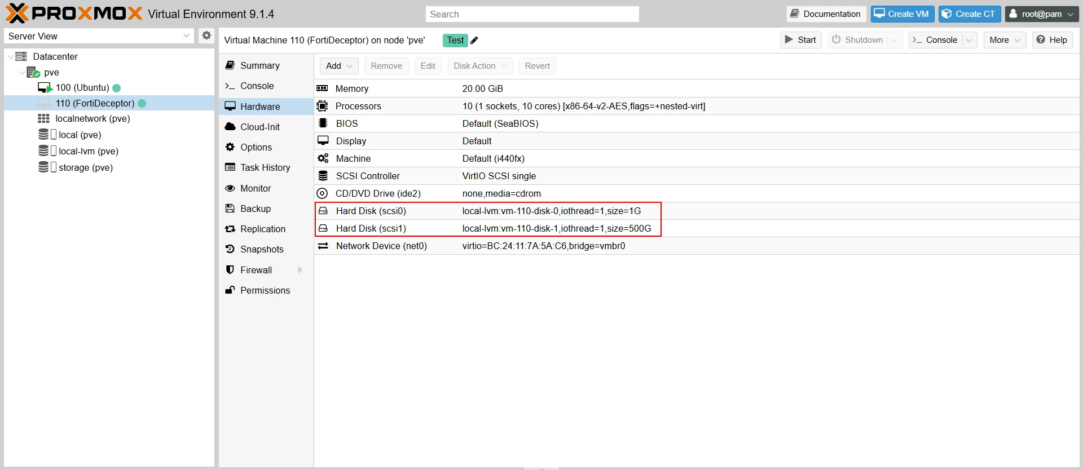Click the Help button
This screenshot has height=470, width=1083.
pyautogui.click(x=1053, y=40)
